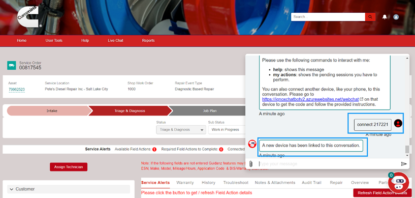Click service location Pete's Diesel Repair text
This screenshot has height=198, width=415.
(77, 89)
